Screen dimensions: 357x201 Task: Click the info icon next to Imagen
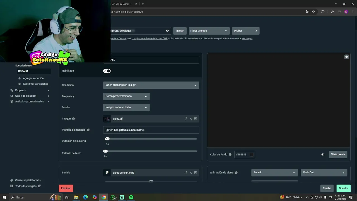pyautogui.click(x=73, y=119)
